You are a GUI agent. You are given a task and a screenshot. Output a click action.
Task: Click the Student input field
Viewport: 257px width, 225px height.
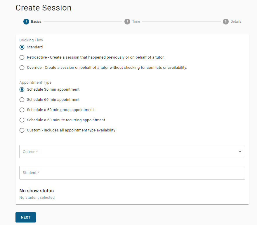(x=132, y=173)
